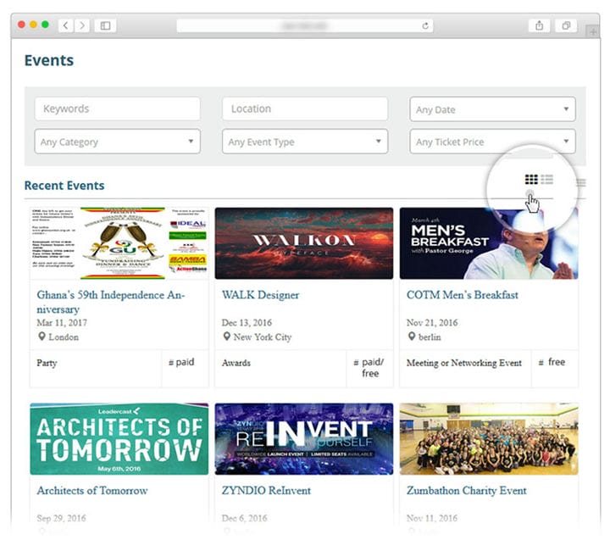Screen dimensions: 610x551
Task: Click the New York City pin icon
Action: click(226, 337)
